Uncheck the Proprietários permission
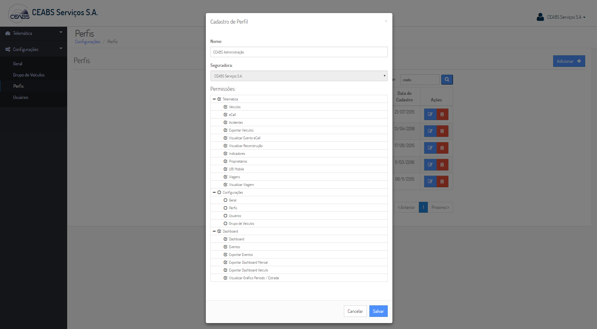The image size is (597, 329). click(225, 161)
